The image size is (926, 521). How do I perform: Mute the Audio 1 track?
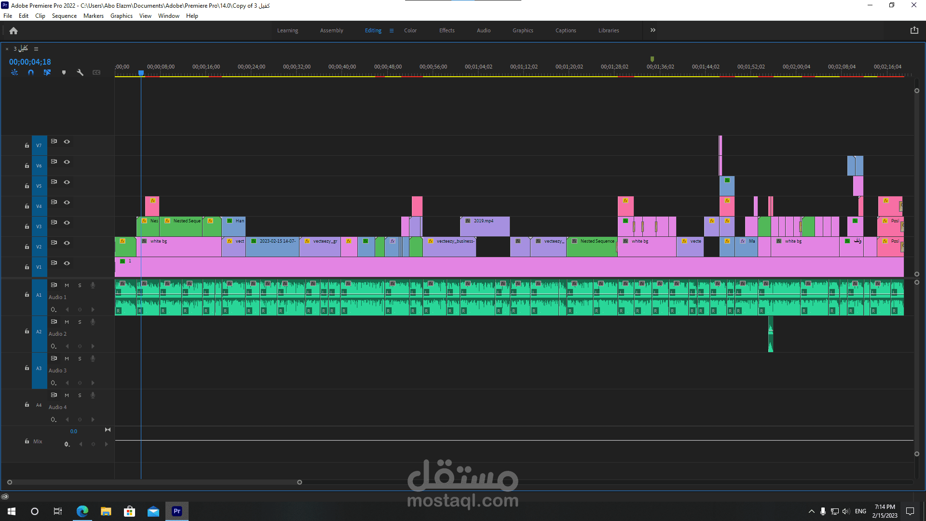[x=67, y=285]
